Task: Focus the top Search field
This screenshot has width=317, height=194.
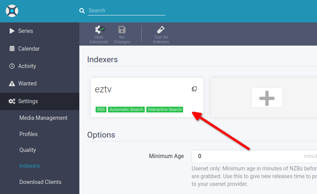Action: point(127,10)
